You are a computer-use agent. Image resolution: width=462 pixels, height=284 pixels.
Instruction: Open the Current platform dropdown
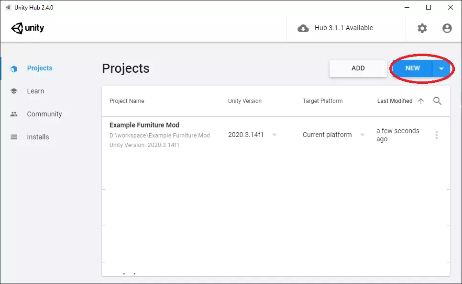tap(362, 135)
